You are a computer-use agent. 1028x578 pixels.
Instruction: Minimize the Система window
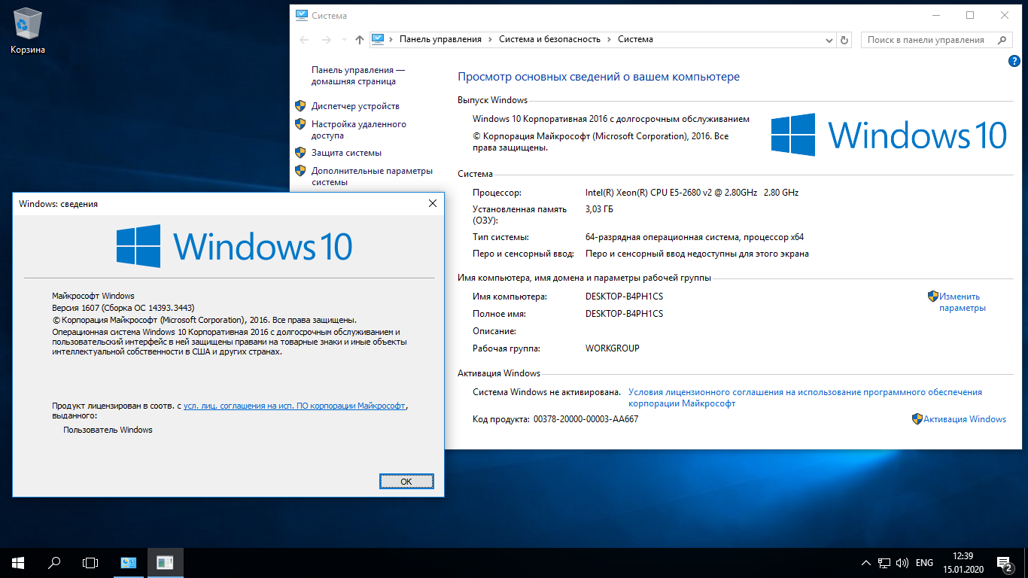935,15
